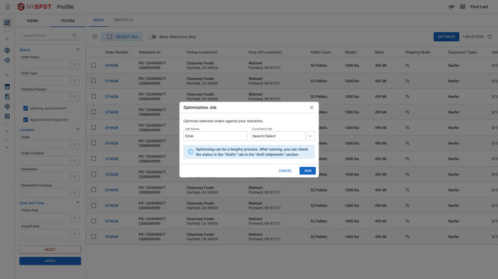Image resolution: width=498 pixels, height=279 pixels.
Task: Collapse the Location filter section
Action: (77, 129)
